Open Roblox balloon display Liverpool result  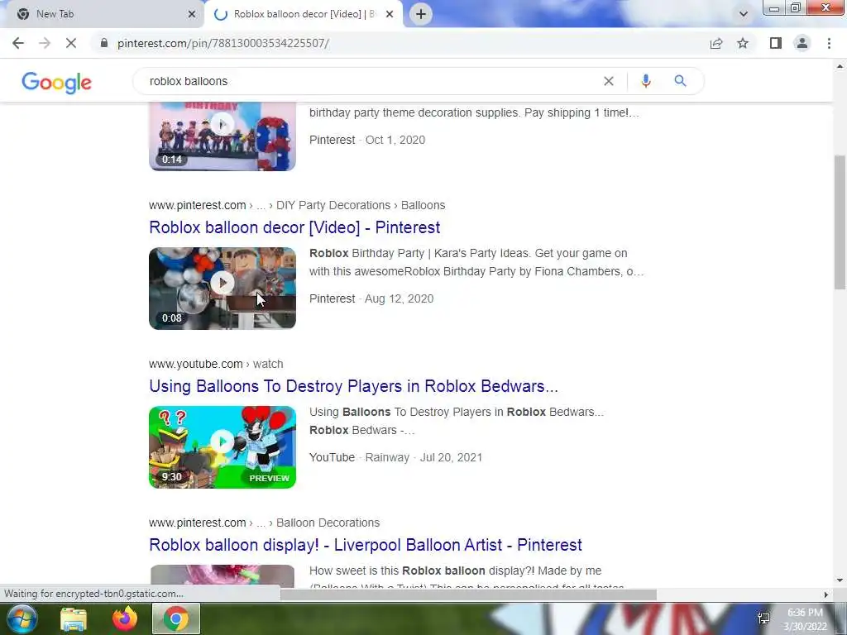click(365, 545)
